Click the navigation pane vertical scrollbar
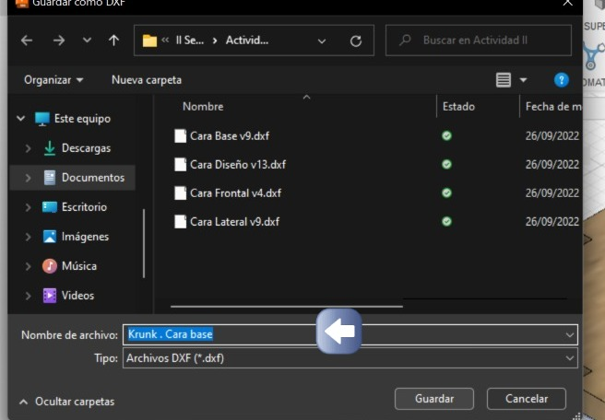Viewport: 605px width, 420px height. point(144,243)
